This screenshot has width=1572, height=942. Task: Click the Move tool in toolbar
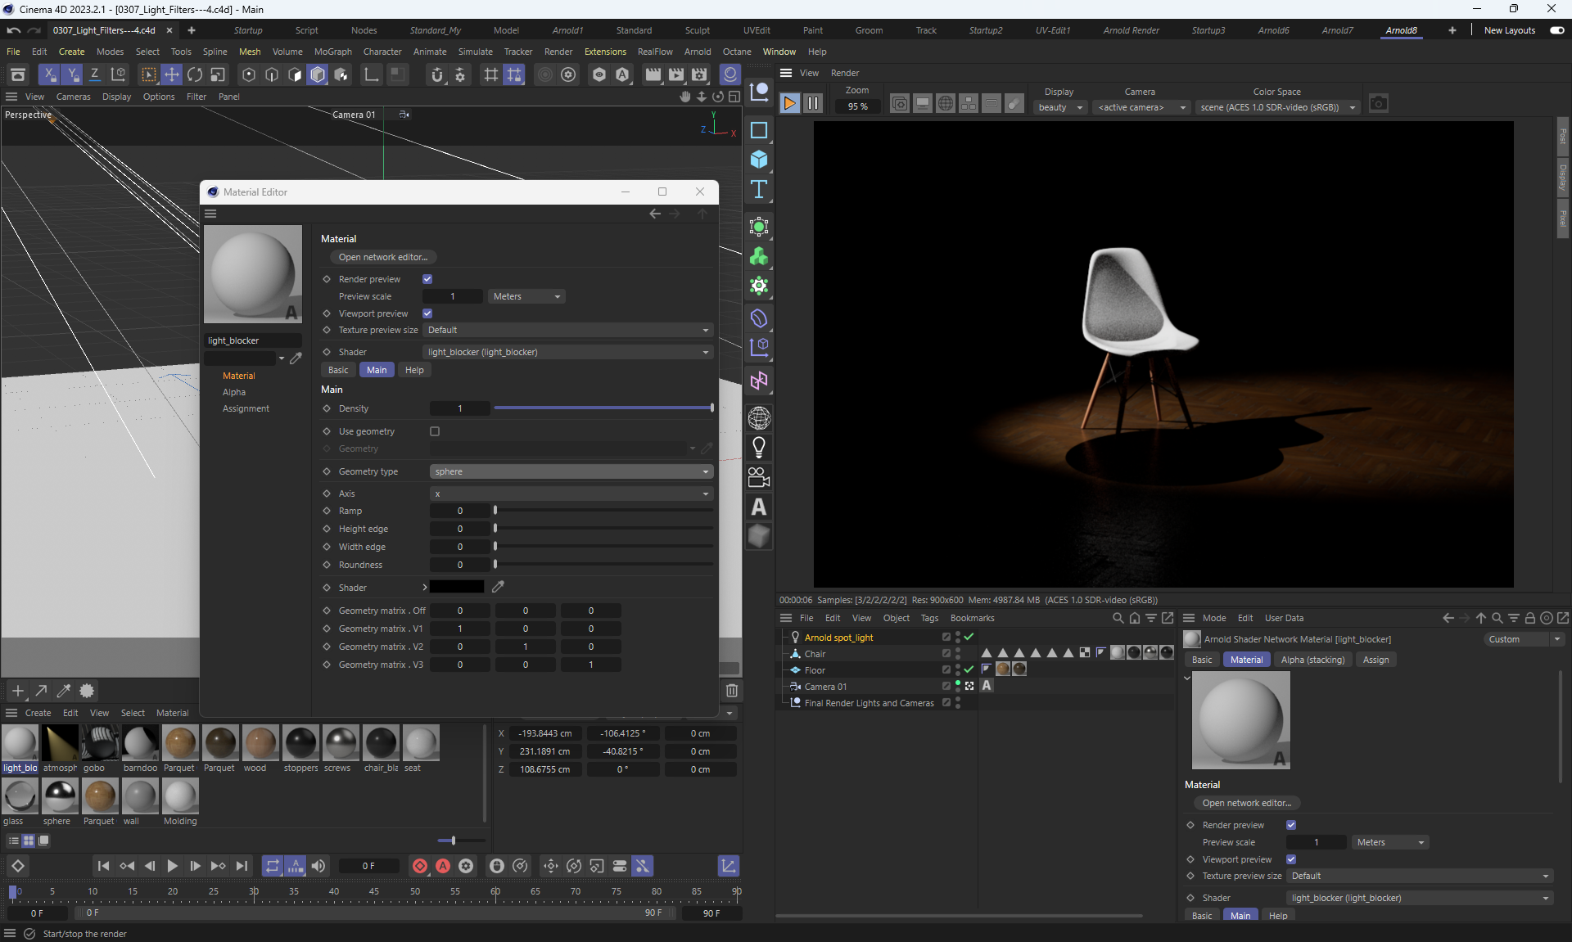[x=172, y=74]
